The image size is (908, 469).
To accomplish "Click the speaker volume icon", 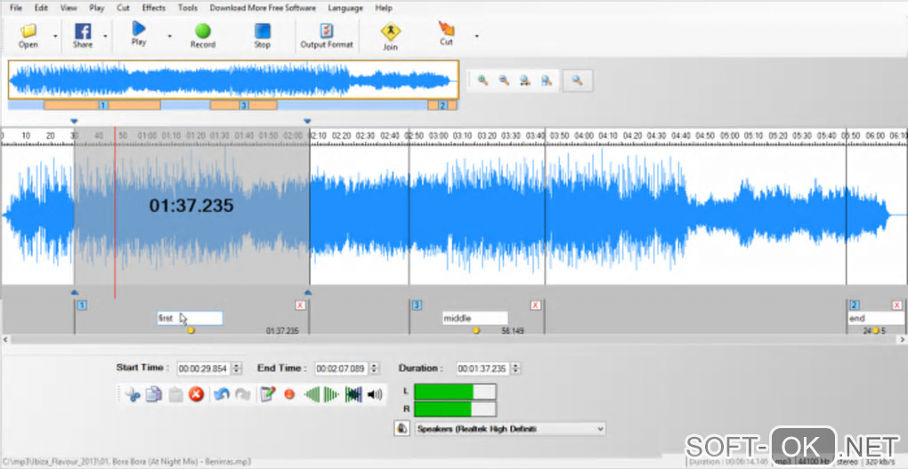I will pos(375,395).
